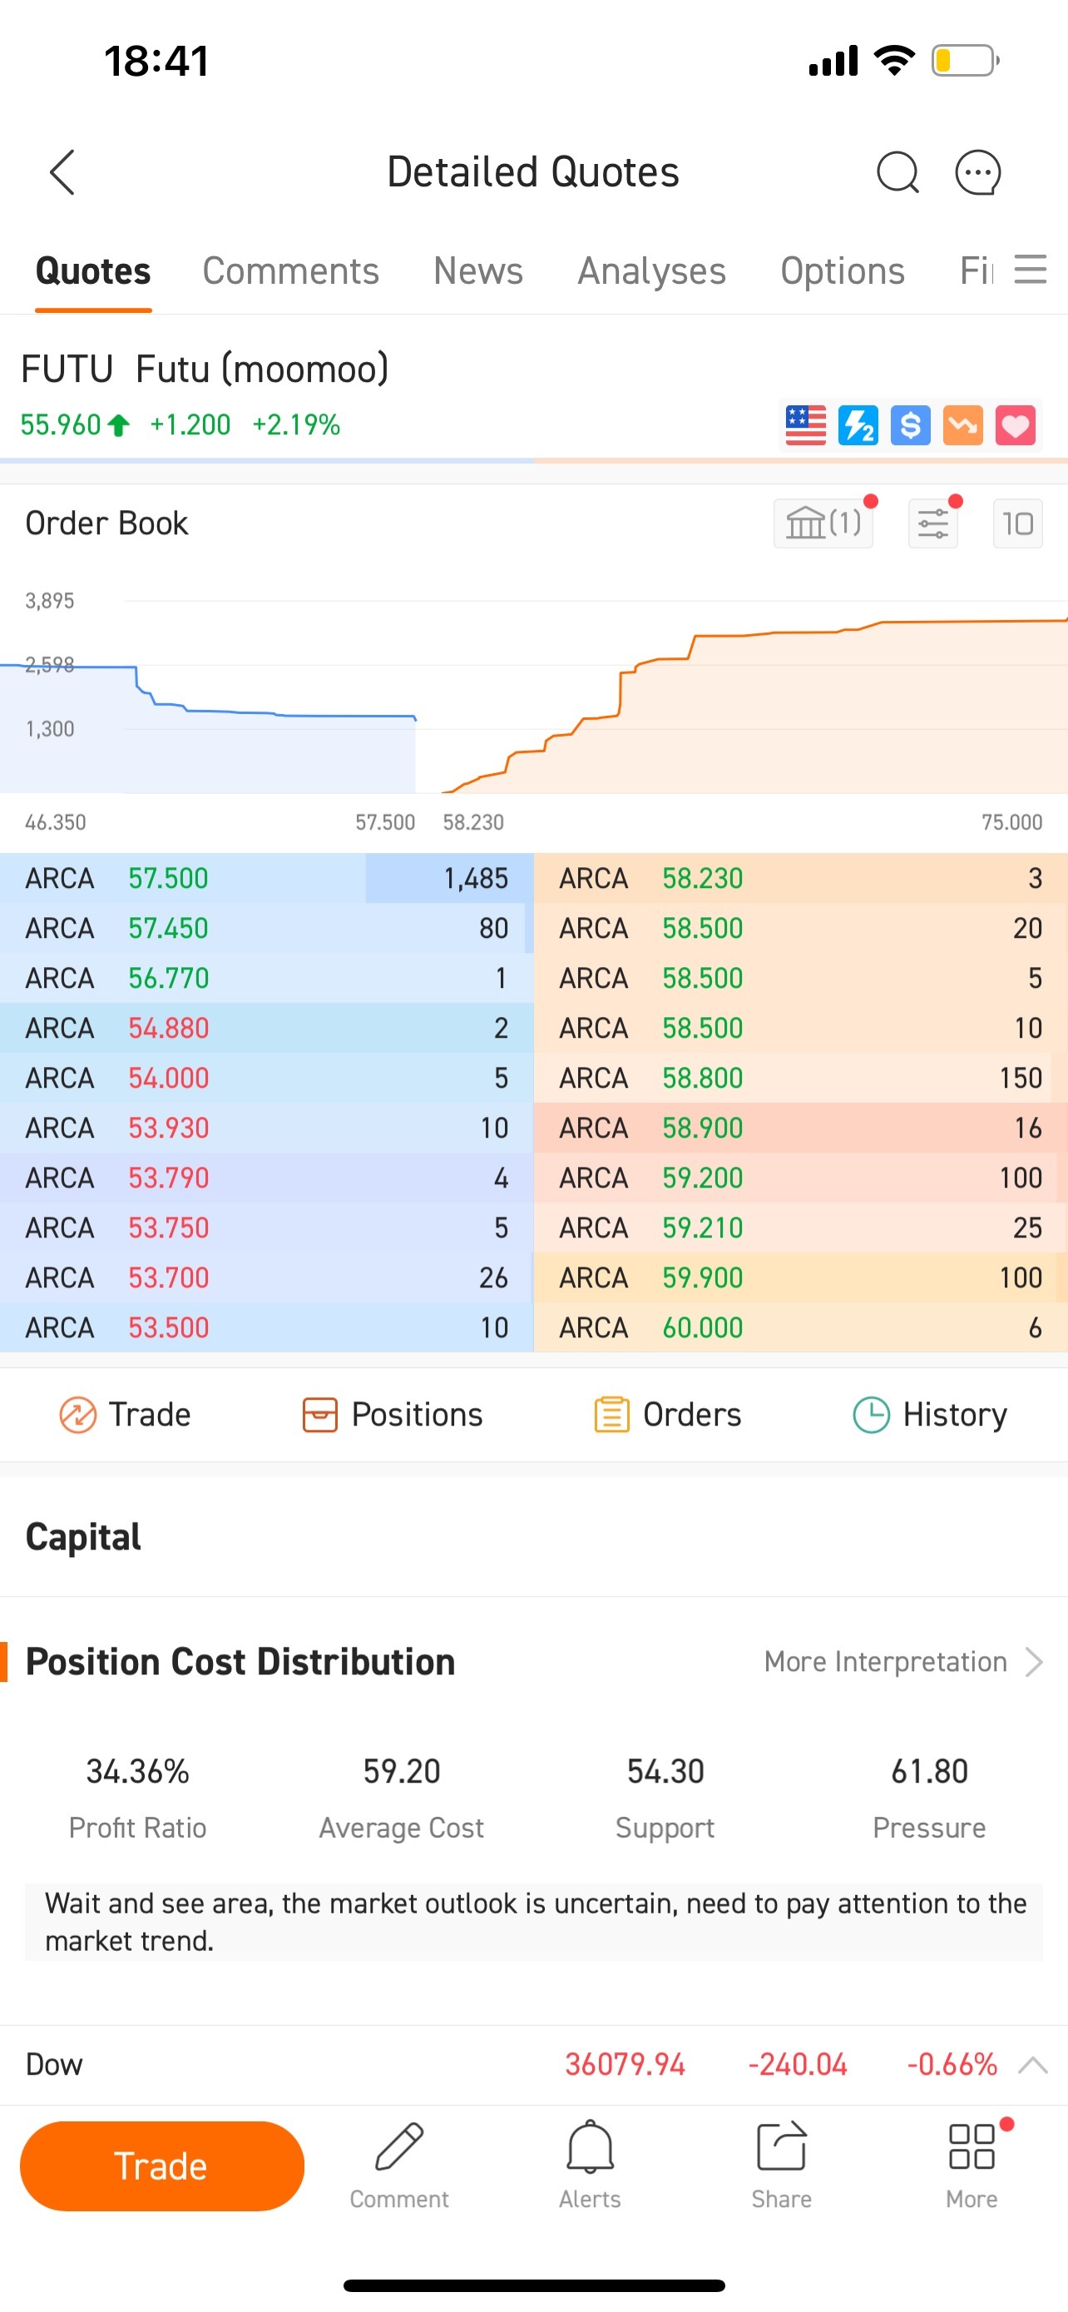The height and width of the screenshot is (2312, 1068).
Task: Switch to the Comments tab
Action: pyautogui.click(x=290, y=271)
